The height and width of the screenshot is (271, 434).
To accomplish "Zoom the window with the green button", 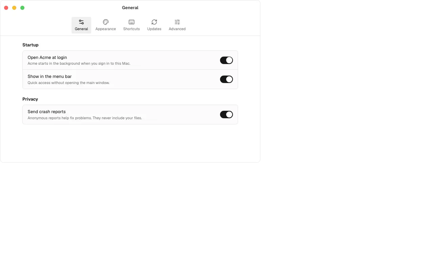I will (x=22, y=8).
